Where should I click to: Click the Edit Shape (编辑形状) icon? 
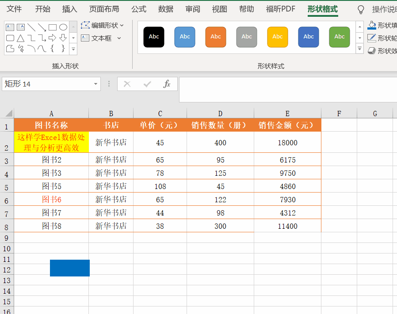click(x=85, y=25)
